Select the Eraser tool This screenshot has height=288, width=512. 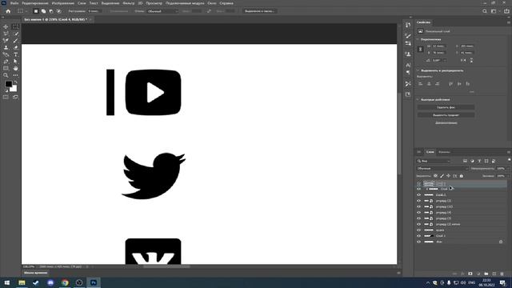point(15,48)
